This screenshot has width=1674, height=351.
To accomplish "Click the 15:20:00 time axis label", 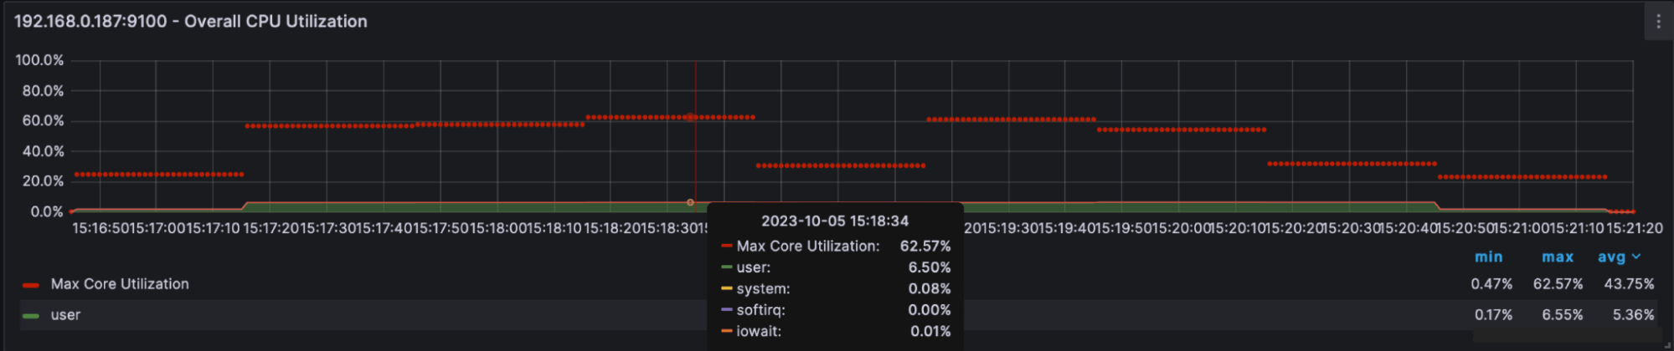I will [1179, 228].
